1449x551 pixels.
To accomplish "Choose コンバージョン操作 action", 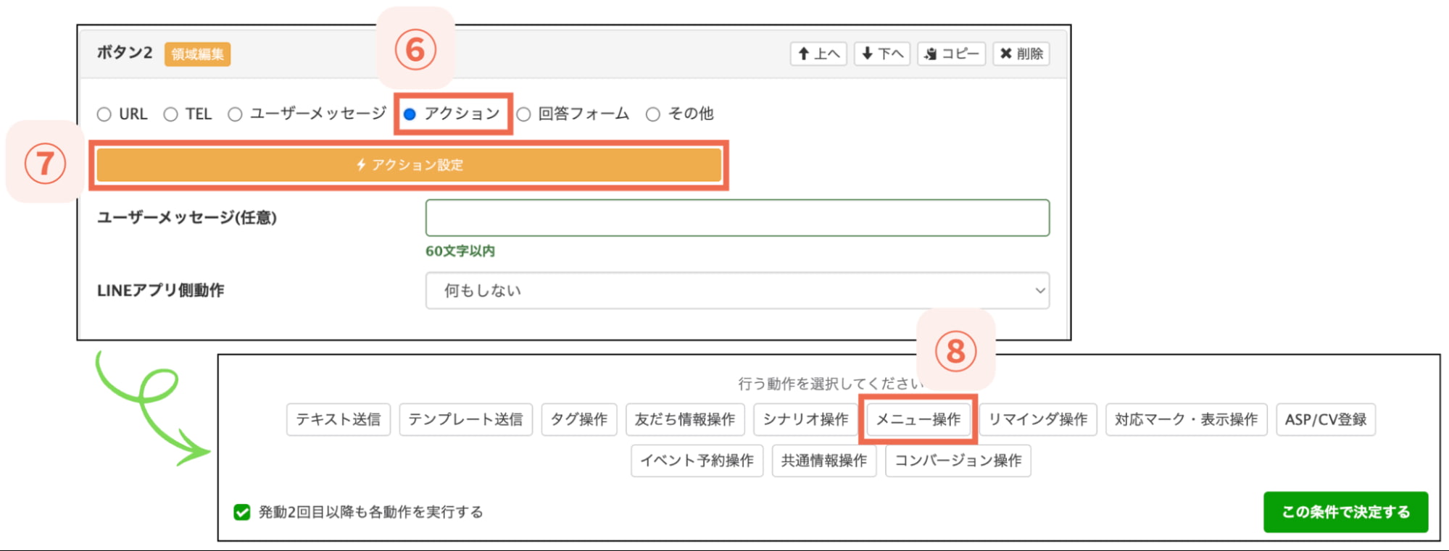I will 958,460.
